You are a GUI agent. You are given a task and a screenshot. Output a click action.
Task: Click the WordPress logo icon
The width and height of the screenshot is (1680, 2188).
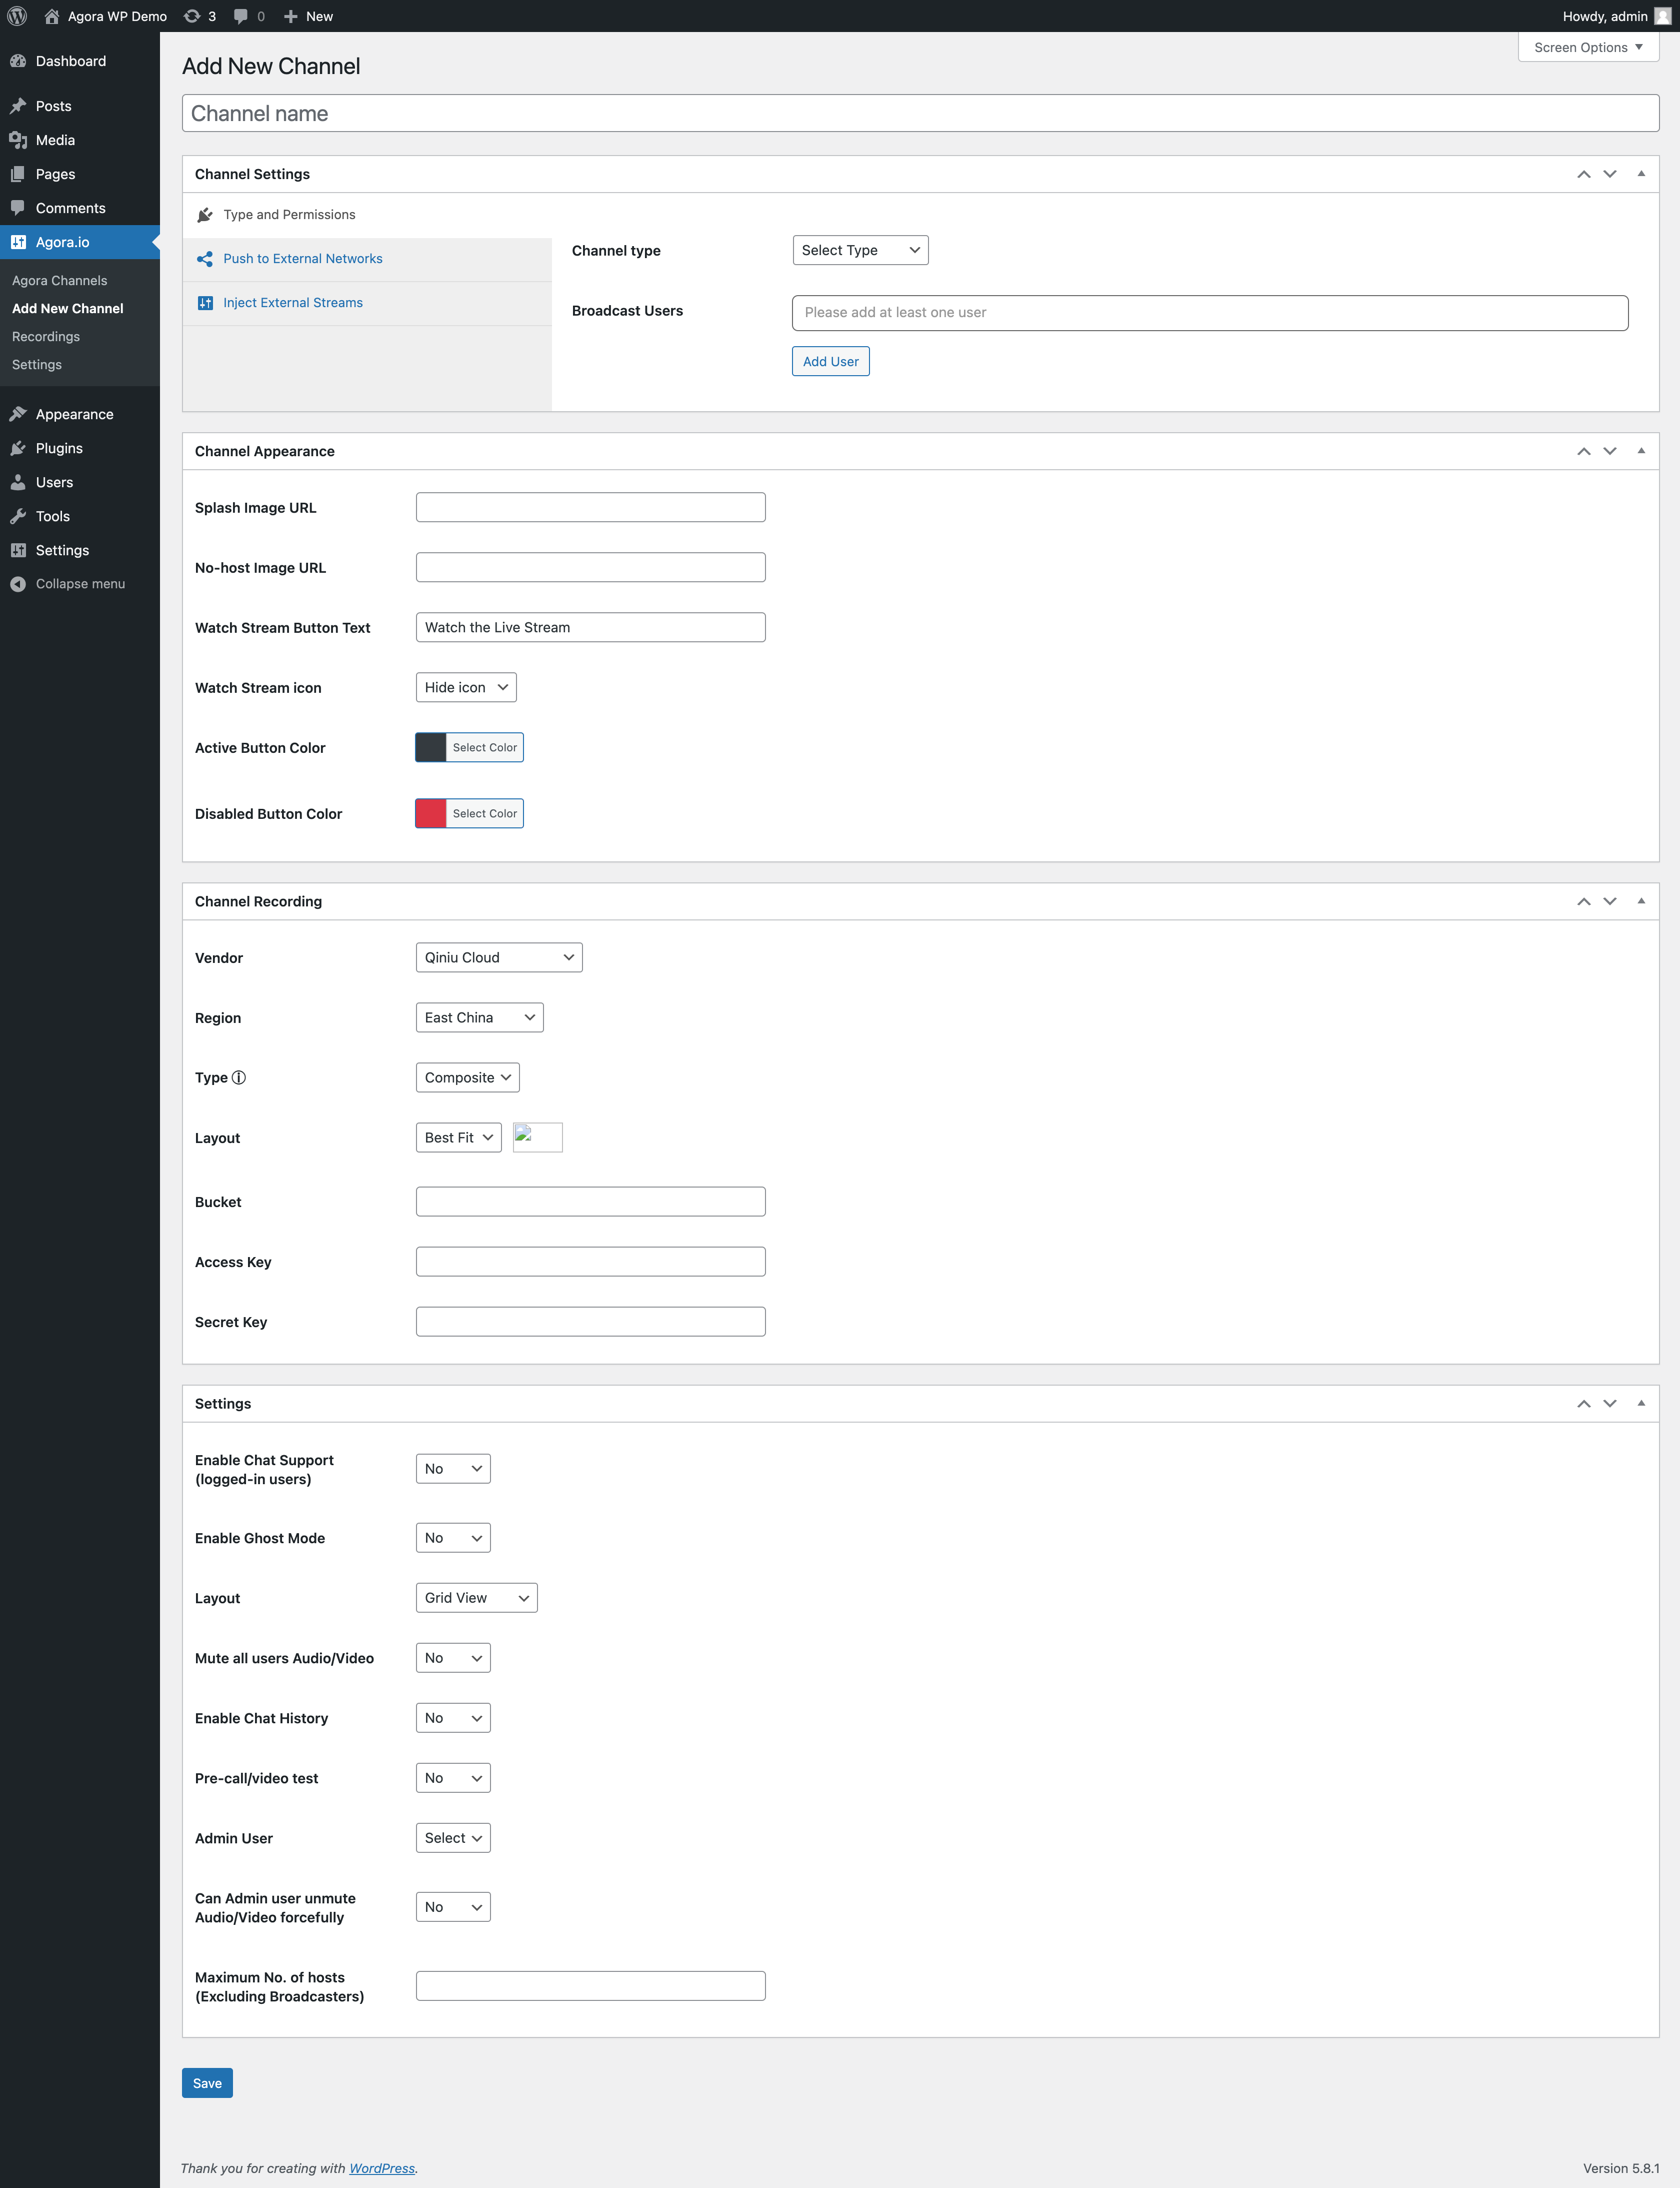coord(17,16)
